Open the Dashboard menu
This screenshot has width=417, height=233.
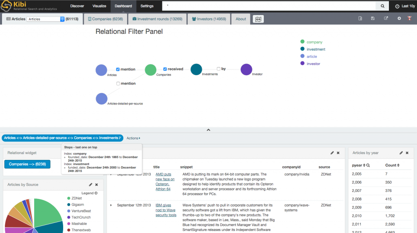[x=123, y=6]
